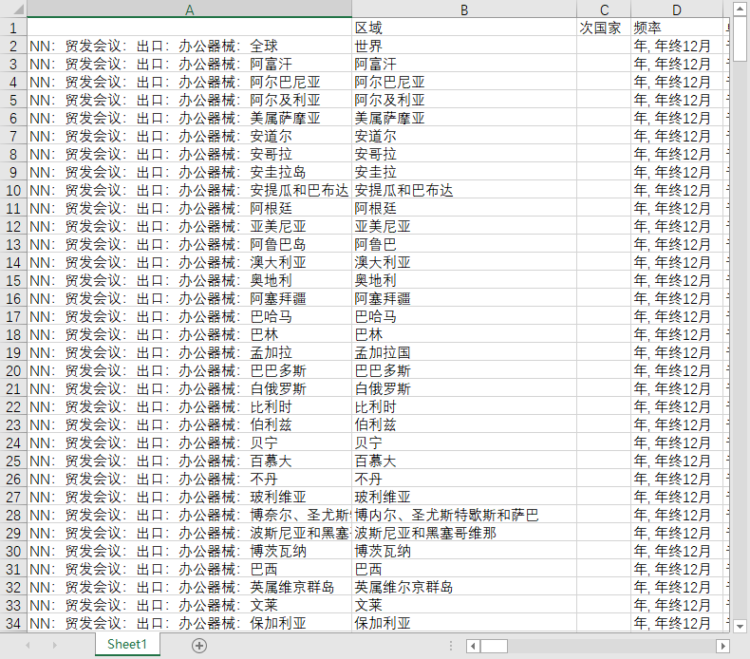
Task: Select column B cell '比利时'
Action: pyautogui.click(x=464, y=406)
